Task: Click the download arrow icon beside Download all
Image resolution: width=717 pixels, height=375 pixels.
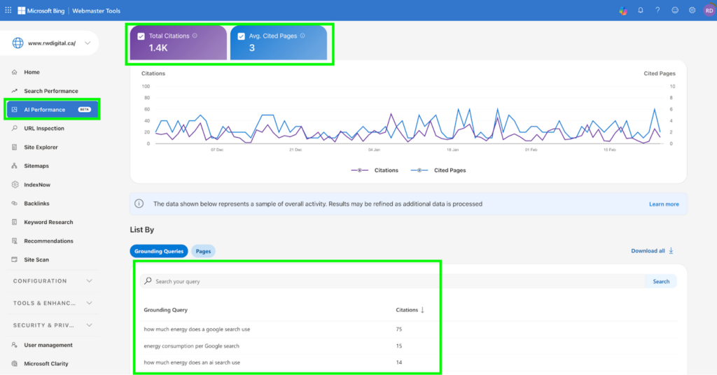Action: point(671,250)
